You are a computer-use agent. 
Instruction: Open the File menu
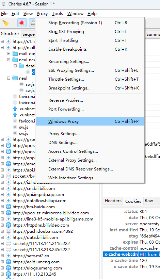click(4, 14)
